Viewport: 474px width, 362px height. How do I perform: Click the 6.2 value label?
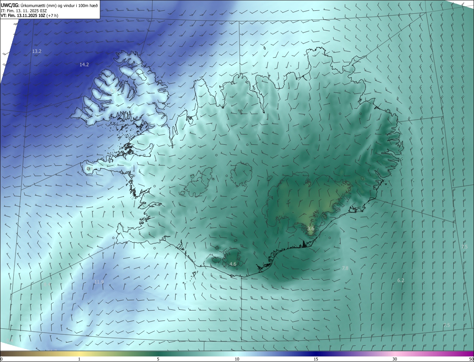[x=401, y=281]
